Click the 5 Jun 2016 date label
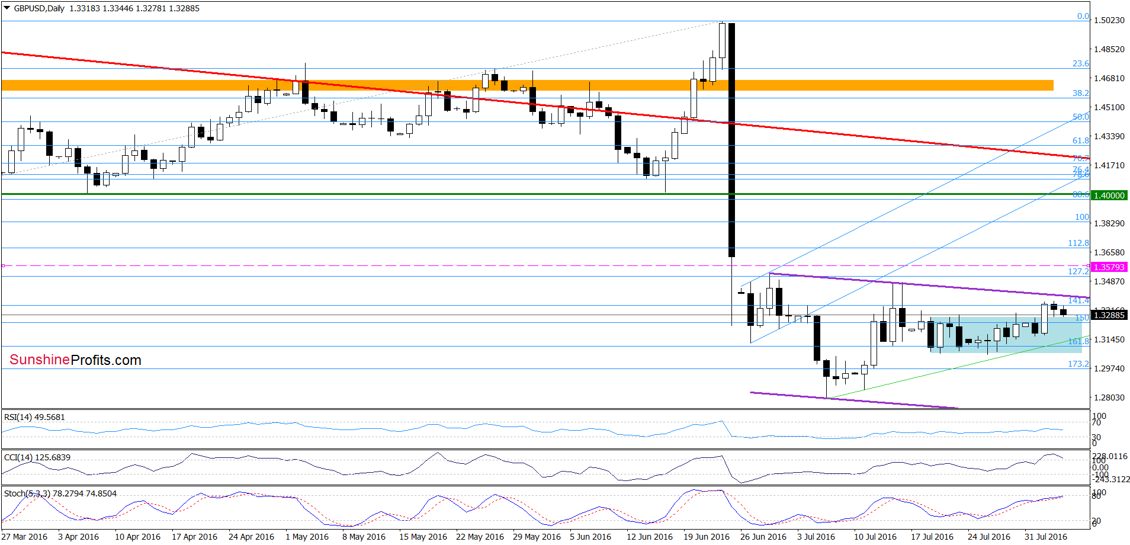Screen dimensions: 1130x545 coord(590,537)
